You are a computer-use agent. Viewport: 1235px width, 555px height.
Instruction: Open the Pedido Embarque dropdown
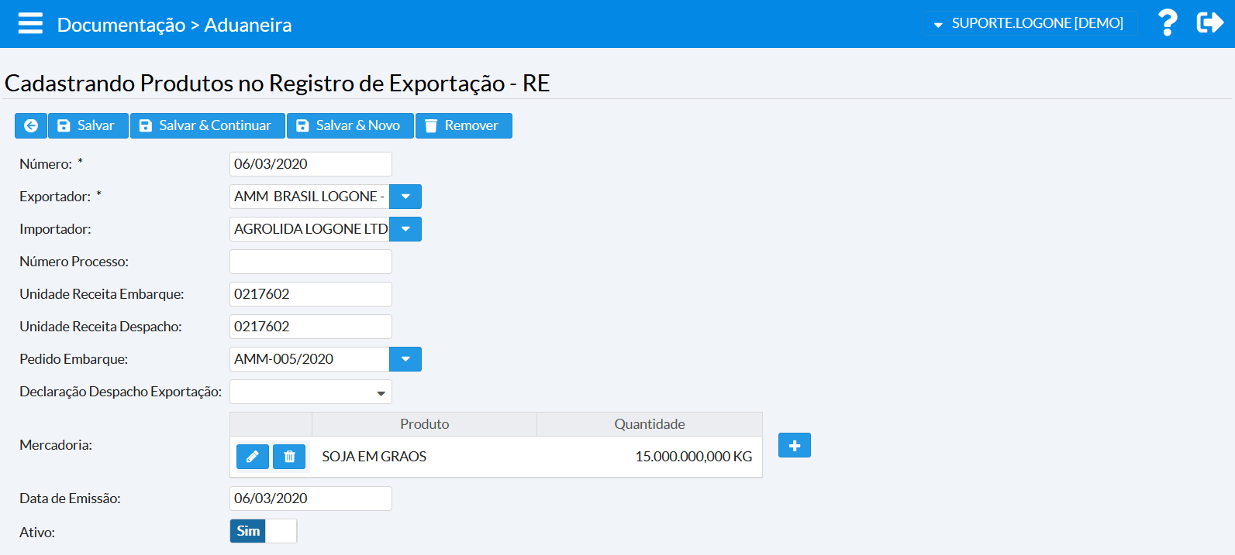point(405,359)
